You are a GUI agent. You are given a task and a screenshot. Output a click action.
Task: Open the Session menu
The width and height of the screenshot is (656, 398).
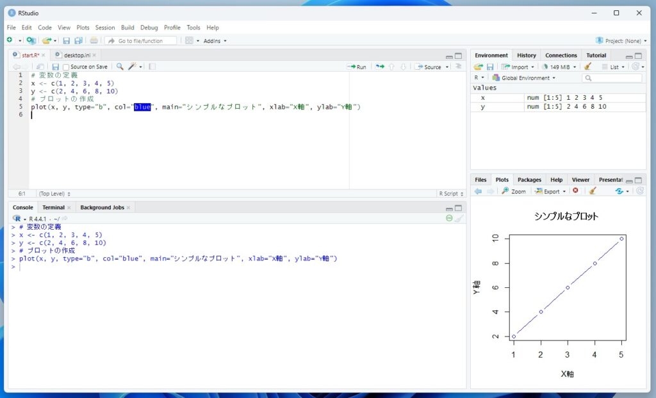click(x=104, y=28)
